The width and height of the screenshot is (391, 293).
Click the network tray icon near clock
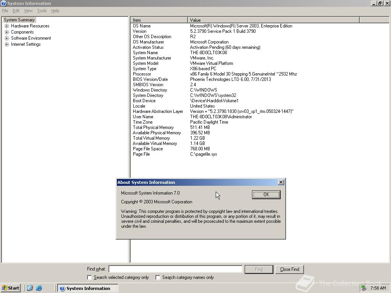(x=364, y=288)
